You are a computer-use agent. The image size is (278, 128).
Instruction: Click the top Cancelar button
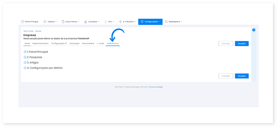226,44
